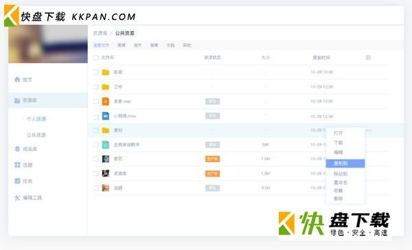Open the 编辑工具 tools icon in sidebar
The height and width of the screenshot is (250, 412).
[x=17, y=197]
